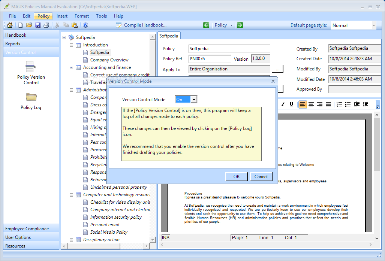385x261 pixels.
Task: Select Company Overview in the tree
Action: coord(109,60)
